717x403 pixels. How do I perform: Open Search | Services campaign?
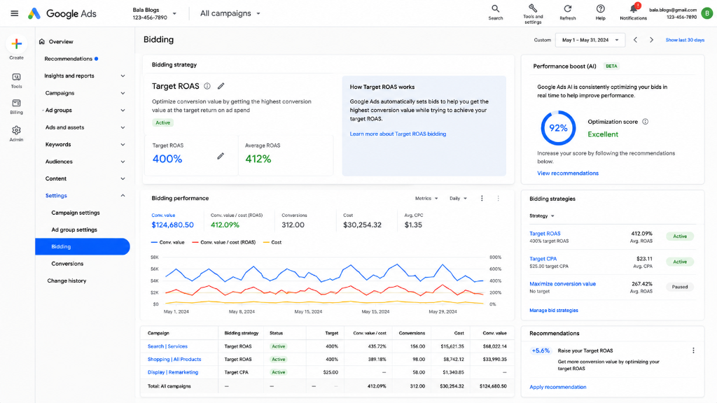[167, 346]
